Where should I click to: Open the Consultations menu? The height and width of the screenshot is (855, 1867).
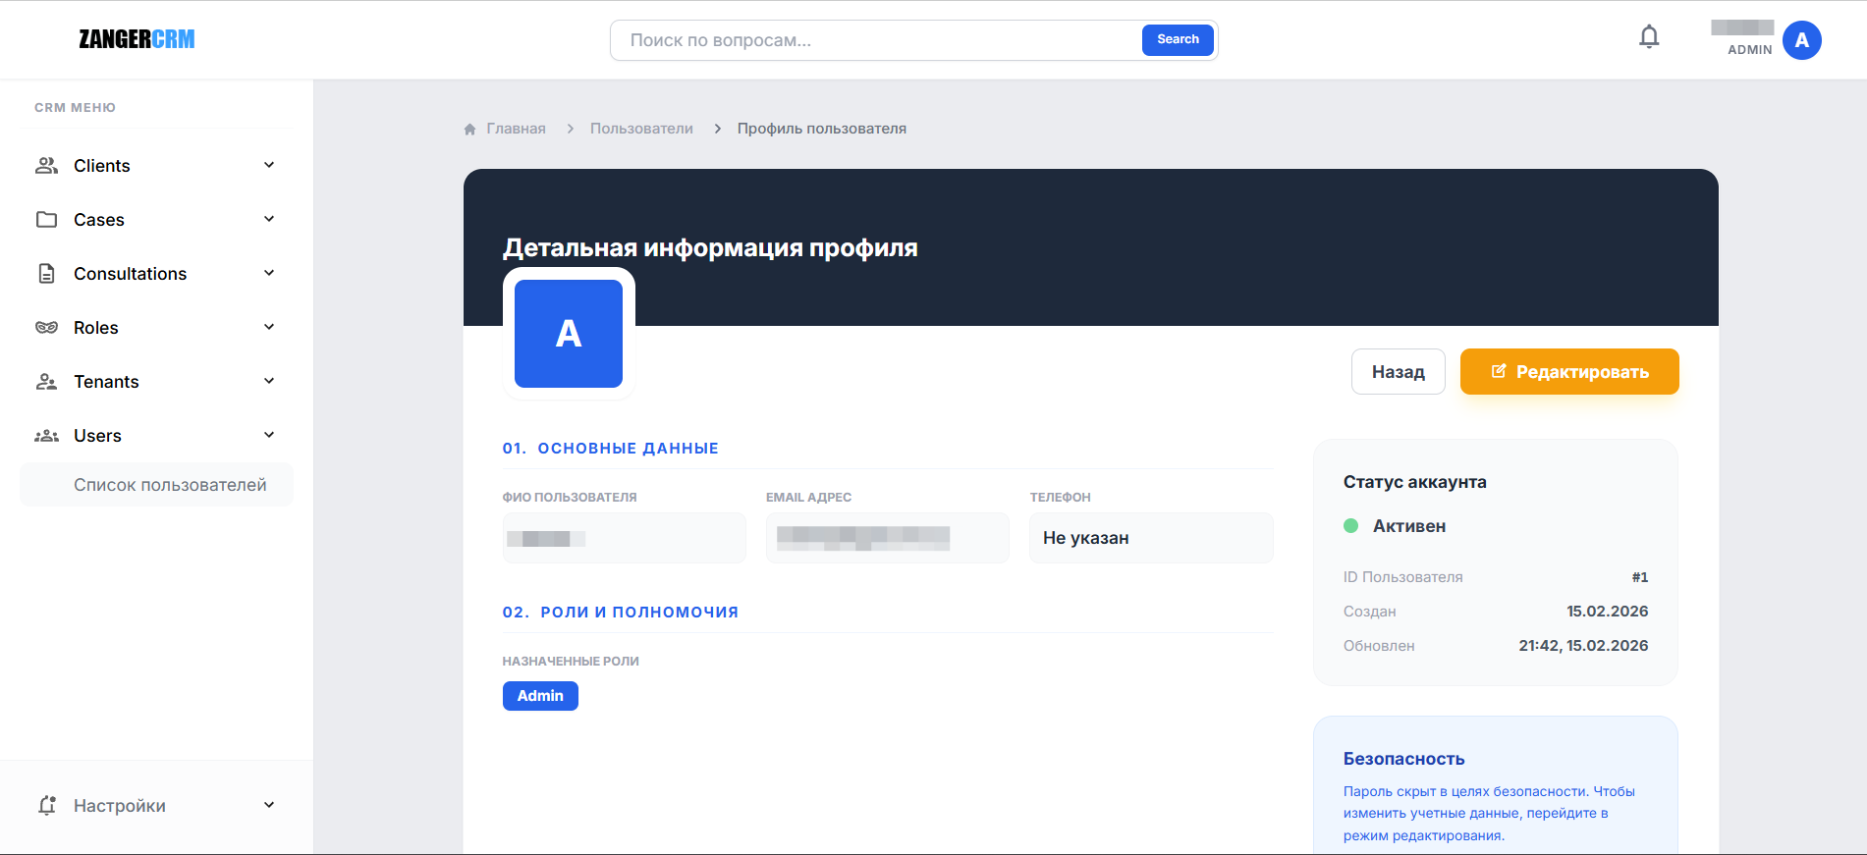tap(156, 273)
